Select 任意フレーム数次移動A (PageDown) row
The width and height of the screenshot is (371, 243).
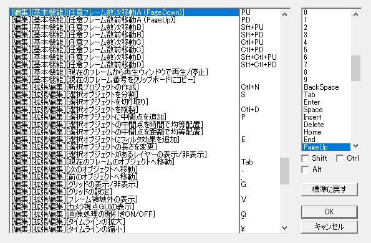tap(124, 12)
